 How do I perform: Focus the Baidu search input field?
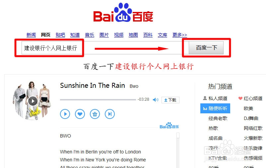tap(105, 48)
